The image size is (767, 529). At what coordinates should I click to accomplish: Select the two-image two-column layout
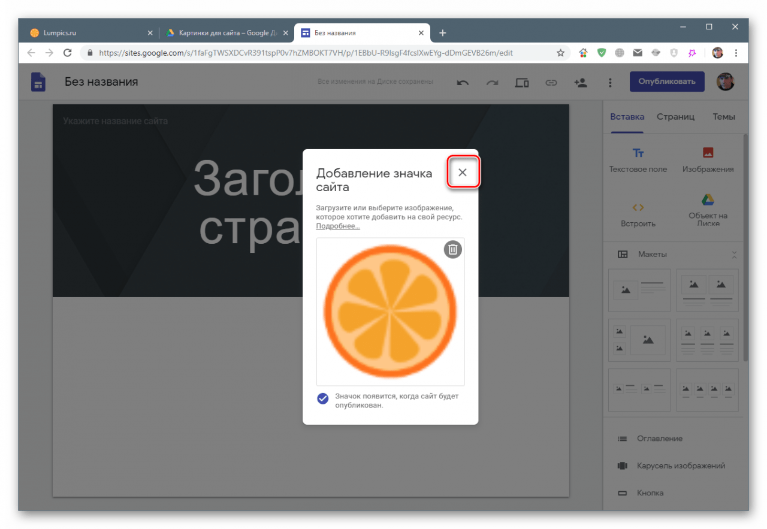coord(708,290)
